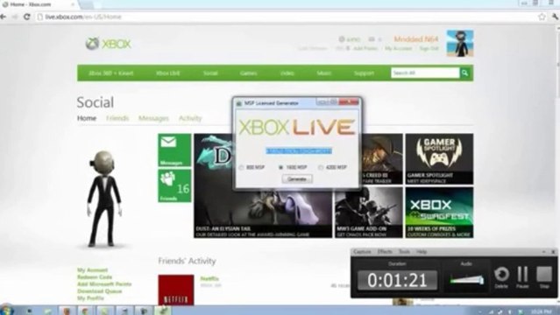The height and width of the screenshot is (315, 560).
Task: Bookmark the page with the star icon
Action: 542,17
